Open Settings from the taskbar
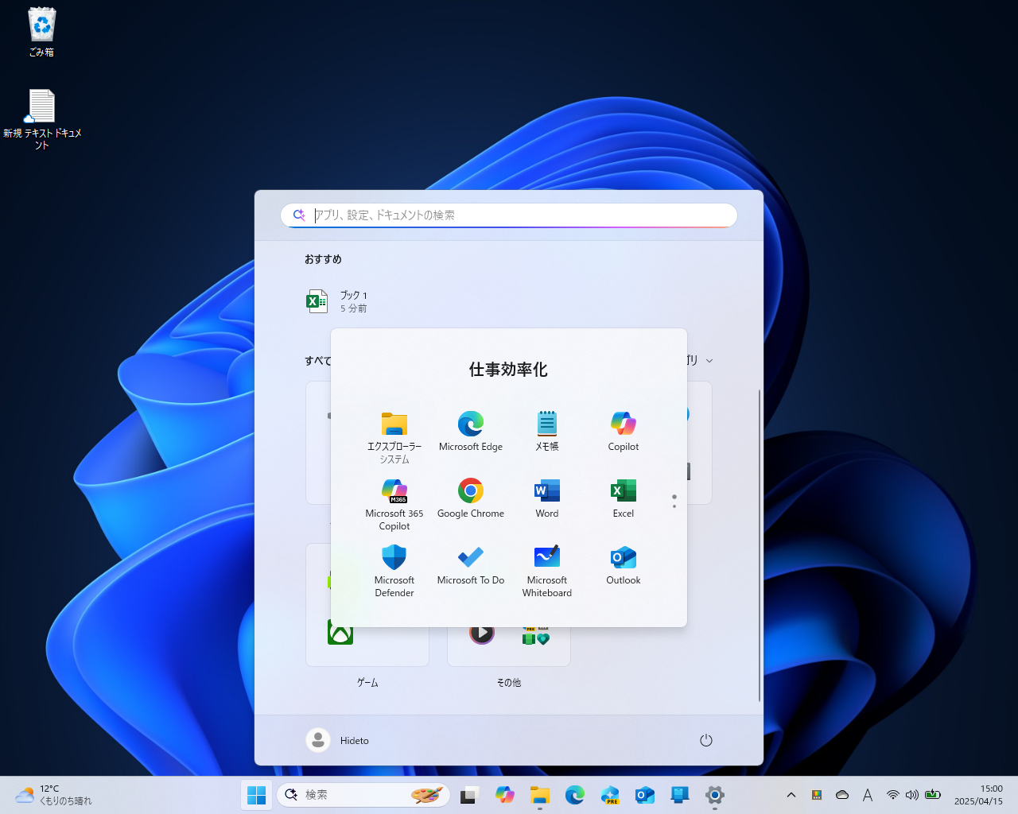Viewport: 1018px width, 814px height. click(714, 794)
